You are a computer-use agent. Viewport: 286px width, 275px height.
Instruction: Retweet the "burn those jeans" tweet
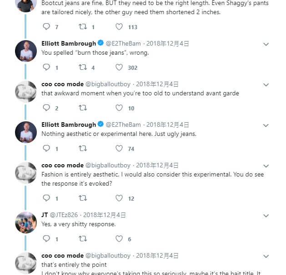pos(82,67)
